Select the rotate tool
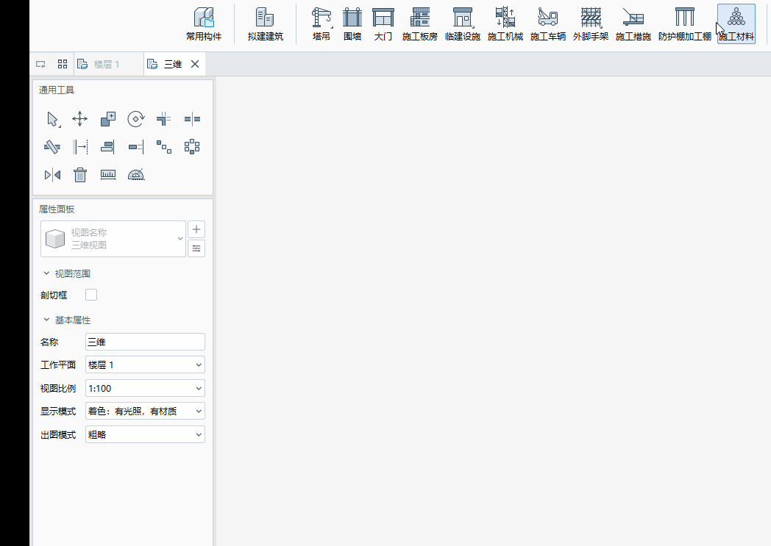The height and width of the screenshot is (546, 771). click(135, 119)
